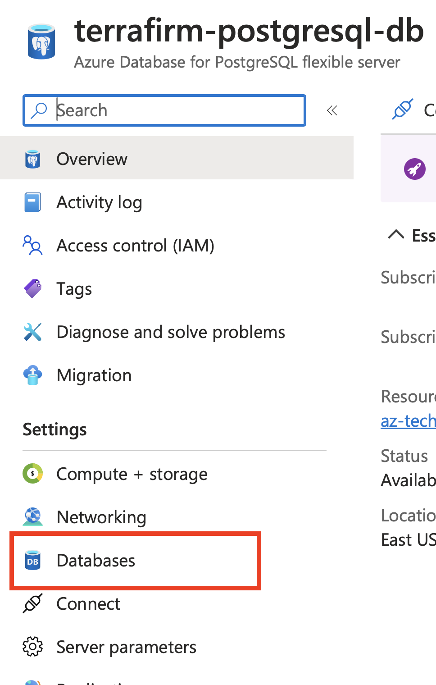Click the Activity log book icon
Image resolution: width=436 pixels, height=685 pixels.
click(32, 202)
